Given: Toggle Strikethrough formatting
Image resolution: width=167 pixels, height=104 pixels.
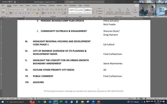Looking at the screenshot, I should [x=20, y=13].
